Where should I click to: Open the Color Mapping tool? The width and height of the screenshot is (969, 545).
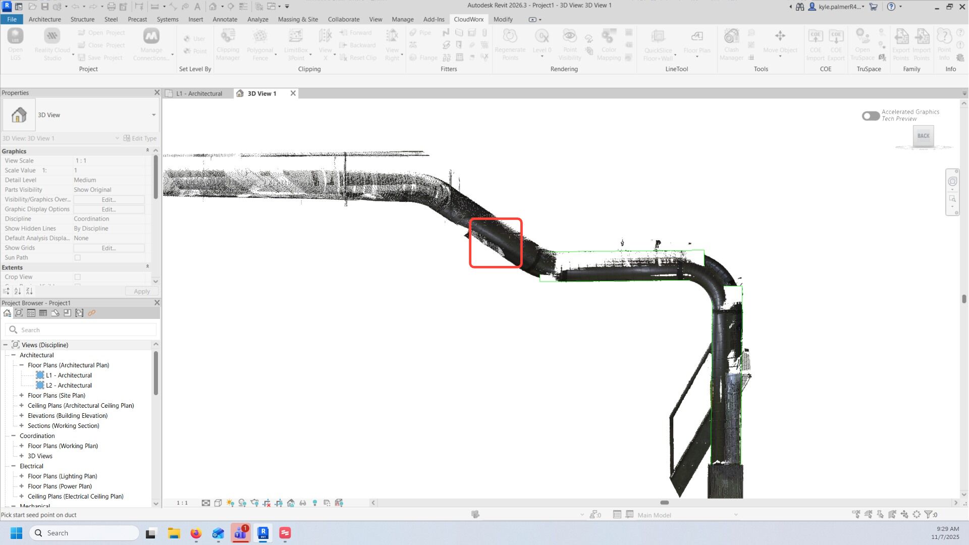(x=609, y=36)
